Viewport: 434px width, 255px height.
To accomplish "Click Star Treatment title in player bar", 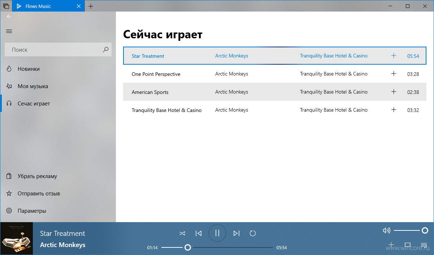I will pos(62,233).
